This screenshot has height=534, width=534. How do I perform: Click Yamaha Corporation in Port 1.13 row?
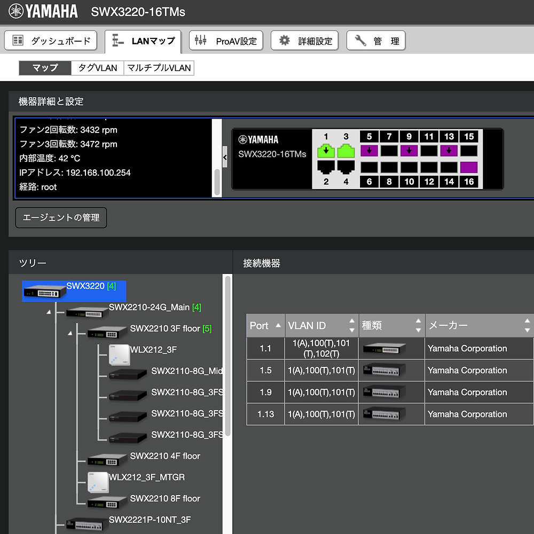pyautogui.click(x=467, y=414)
